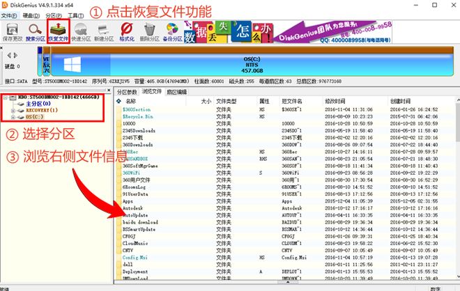Switch to the 扇区编辑 tab
Image resolution: width=460 pixels, height=291 pixels.
[176, 92]
